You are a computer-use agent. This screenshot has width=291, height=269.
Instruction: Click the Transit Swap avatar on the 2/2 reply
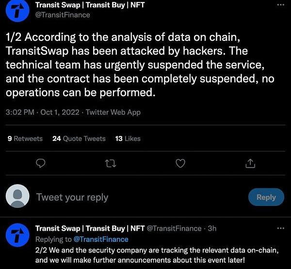(x=17, y=235)
